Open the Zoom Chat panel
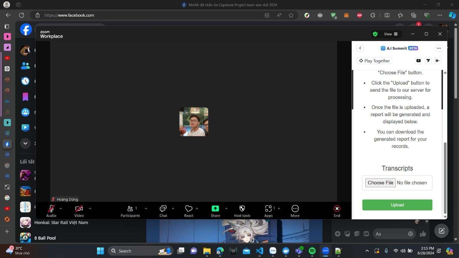 163,211
